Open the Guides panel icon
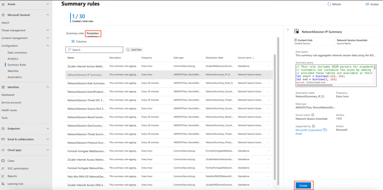 367,4
